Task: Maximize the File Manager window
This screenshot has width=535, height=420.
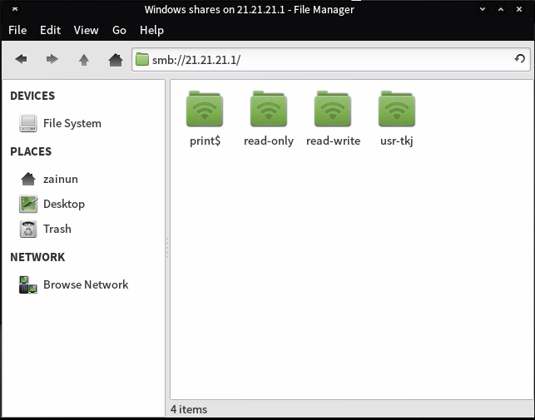Action: 501,9
